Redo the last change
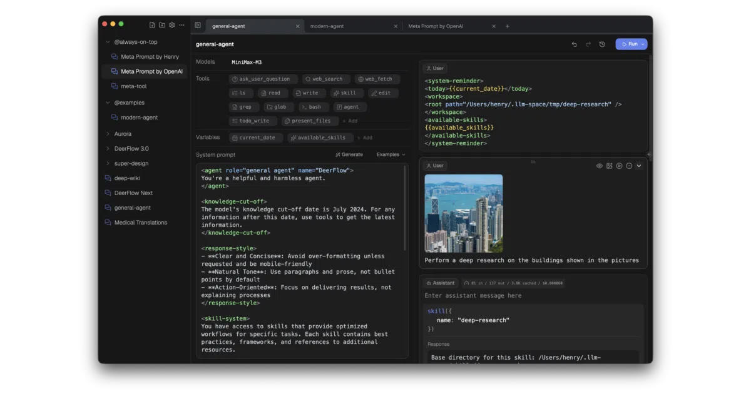Screen dimensions: 751x394 pos(588,44)
